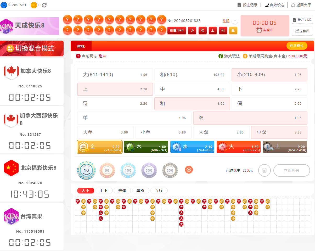
Task: Open the 音效设定 sound settings
Action: pos(274,5)
